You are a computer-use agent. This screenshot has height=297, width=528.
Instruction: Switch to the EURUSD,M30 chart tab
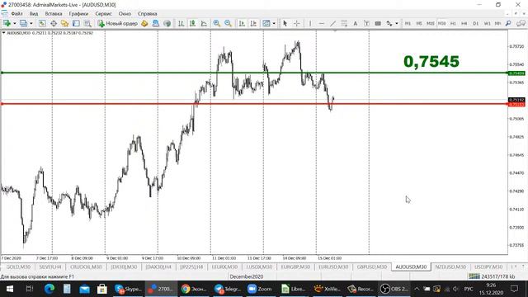point(333,266)
